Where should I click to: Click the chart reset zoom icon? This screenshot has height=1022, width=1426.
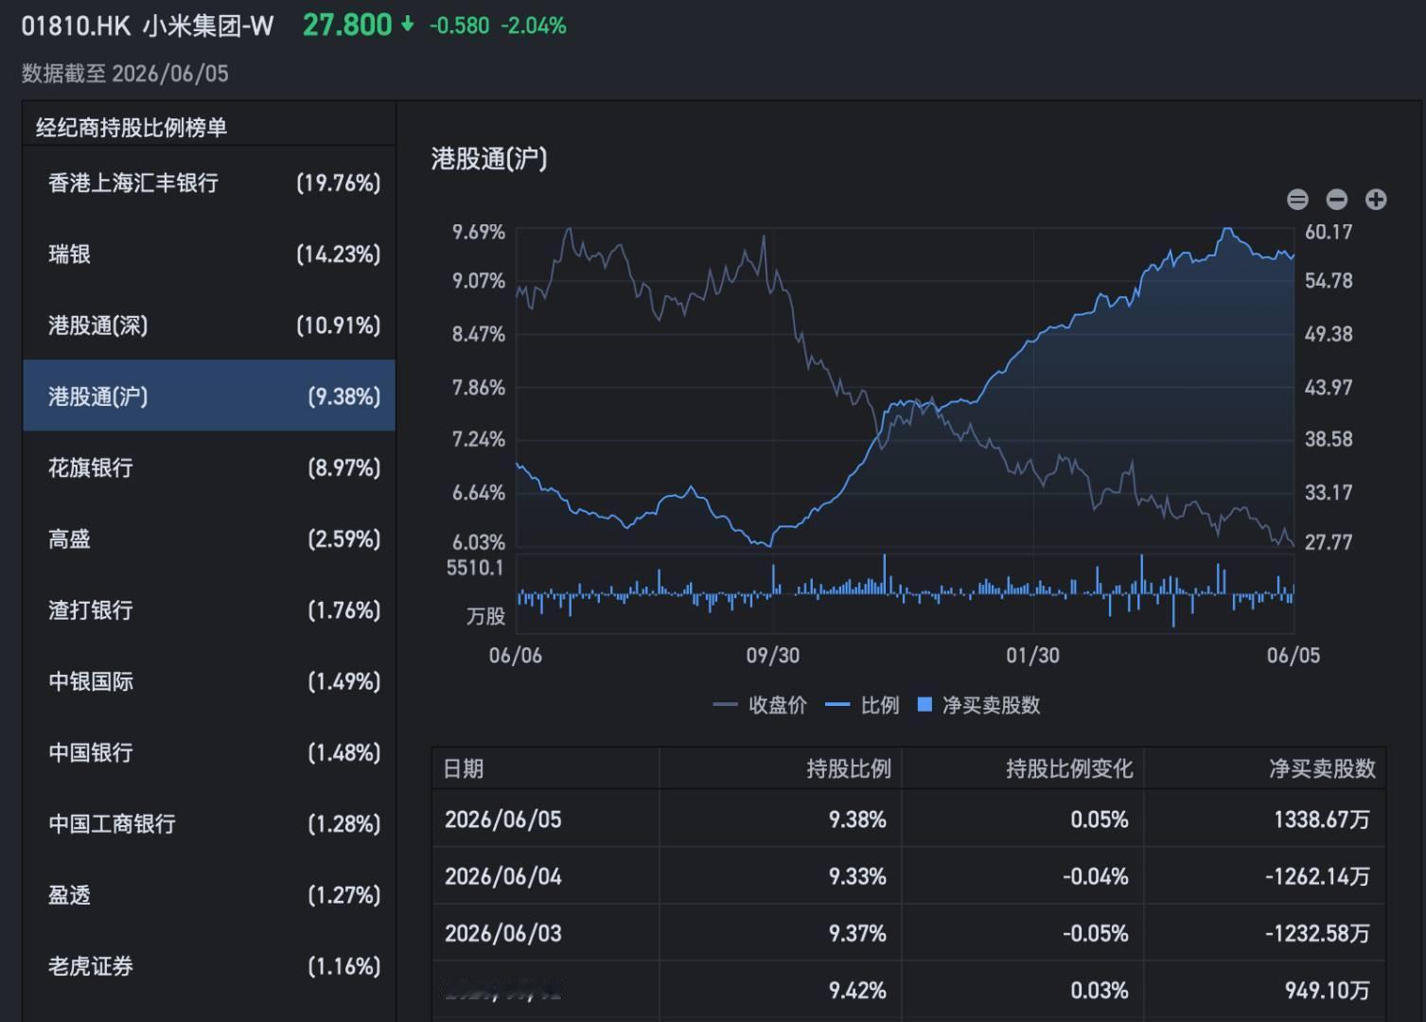[x=1297, y=200]
